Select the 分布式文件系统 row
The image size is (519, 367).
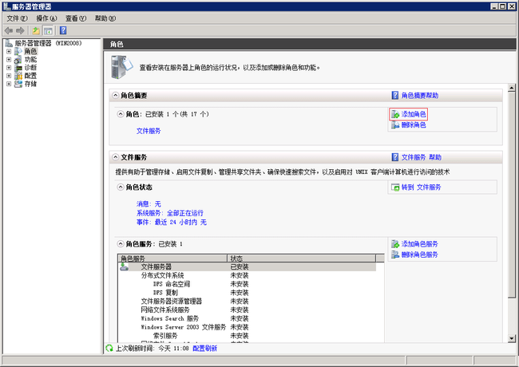click(247, 275)
